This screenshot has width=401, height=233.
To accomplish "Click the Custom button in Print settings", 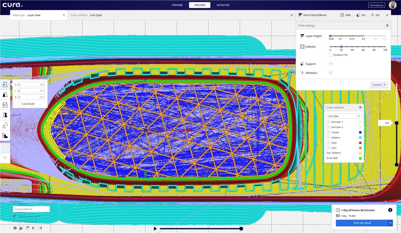I will (379, 85).
